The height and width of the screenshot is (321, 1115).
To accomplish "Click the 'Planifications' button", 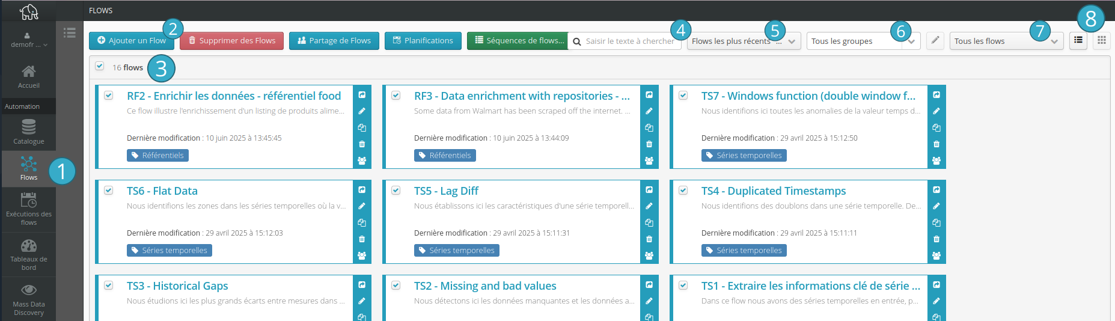I will click(423, 41).
